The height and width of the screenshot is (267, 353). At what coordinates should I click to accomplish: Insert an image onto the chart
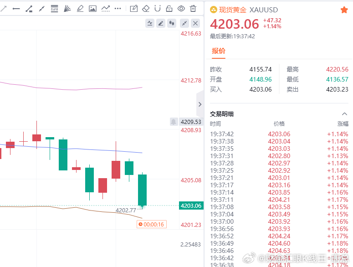[92, 9]
